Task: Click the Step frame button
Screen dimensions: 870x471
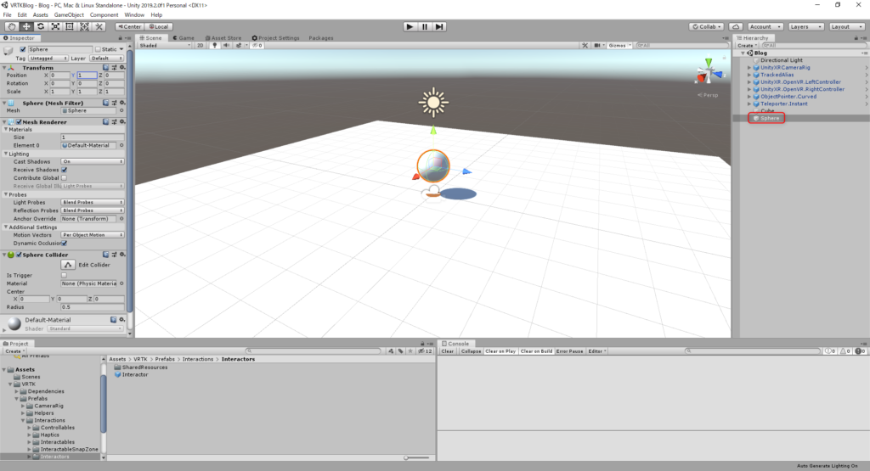Action: pos(439,26)
